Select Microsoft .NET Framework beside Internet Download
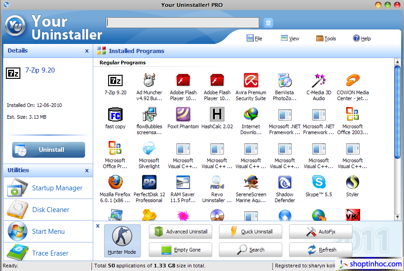Viewport: 404px width, 271px height. click(x=285, y=115)
